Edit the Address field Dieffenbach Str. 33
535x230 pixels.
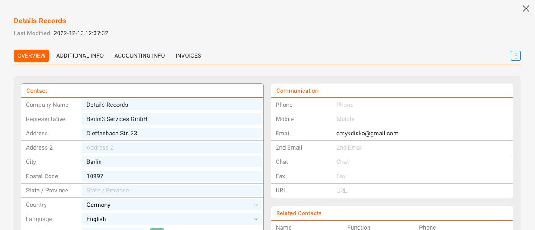pos(172,133)
